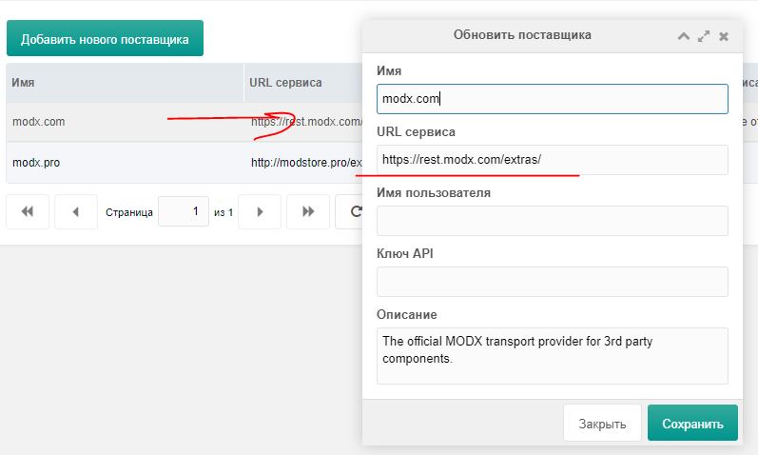Click the Сохранить button
The height and width of the screenshot is (455, 758).
tap(692, 423)
